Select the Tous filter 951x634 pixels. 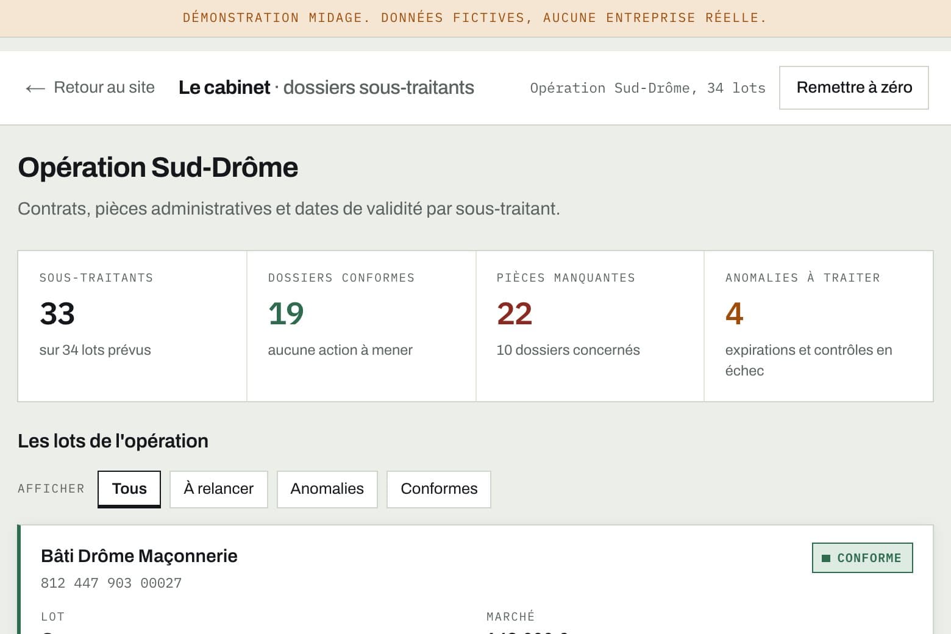[129, 489]
